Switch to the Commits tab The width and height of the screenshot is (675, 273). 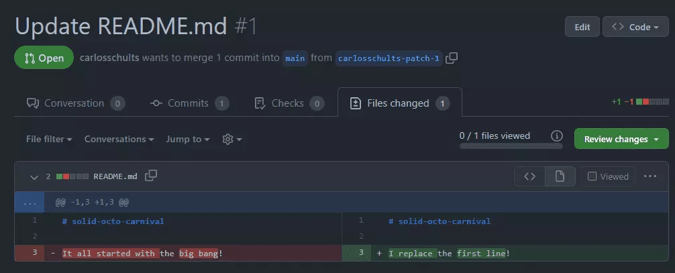pyautogui.click(x=189, y=103)
